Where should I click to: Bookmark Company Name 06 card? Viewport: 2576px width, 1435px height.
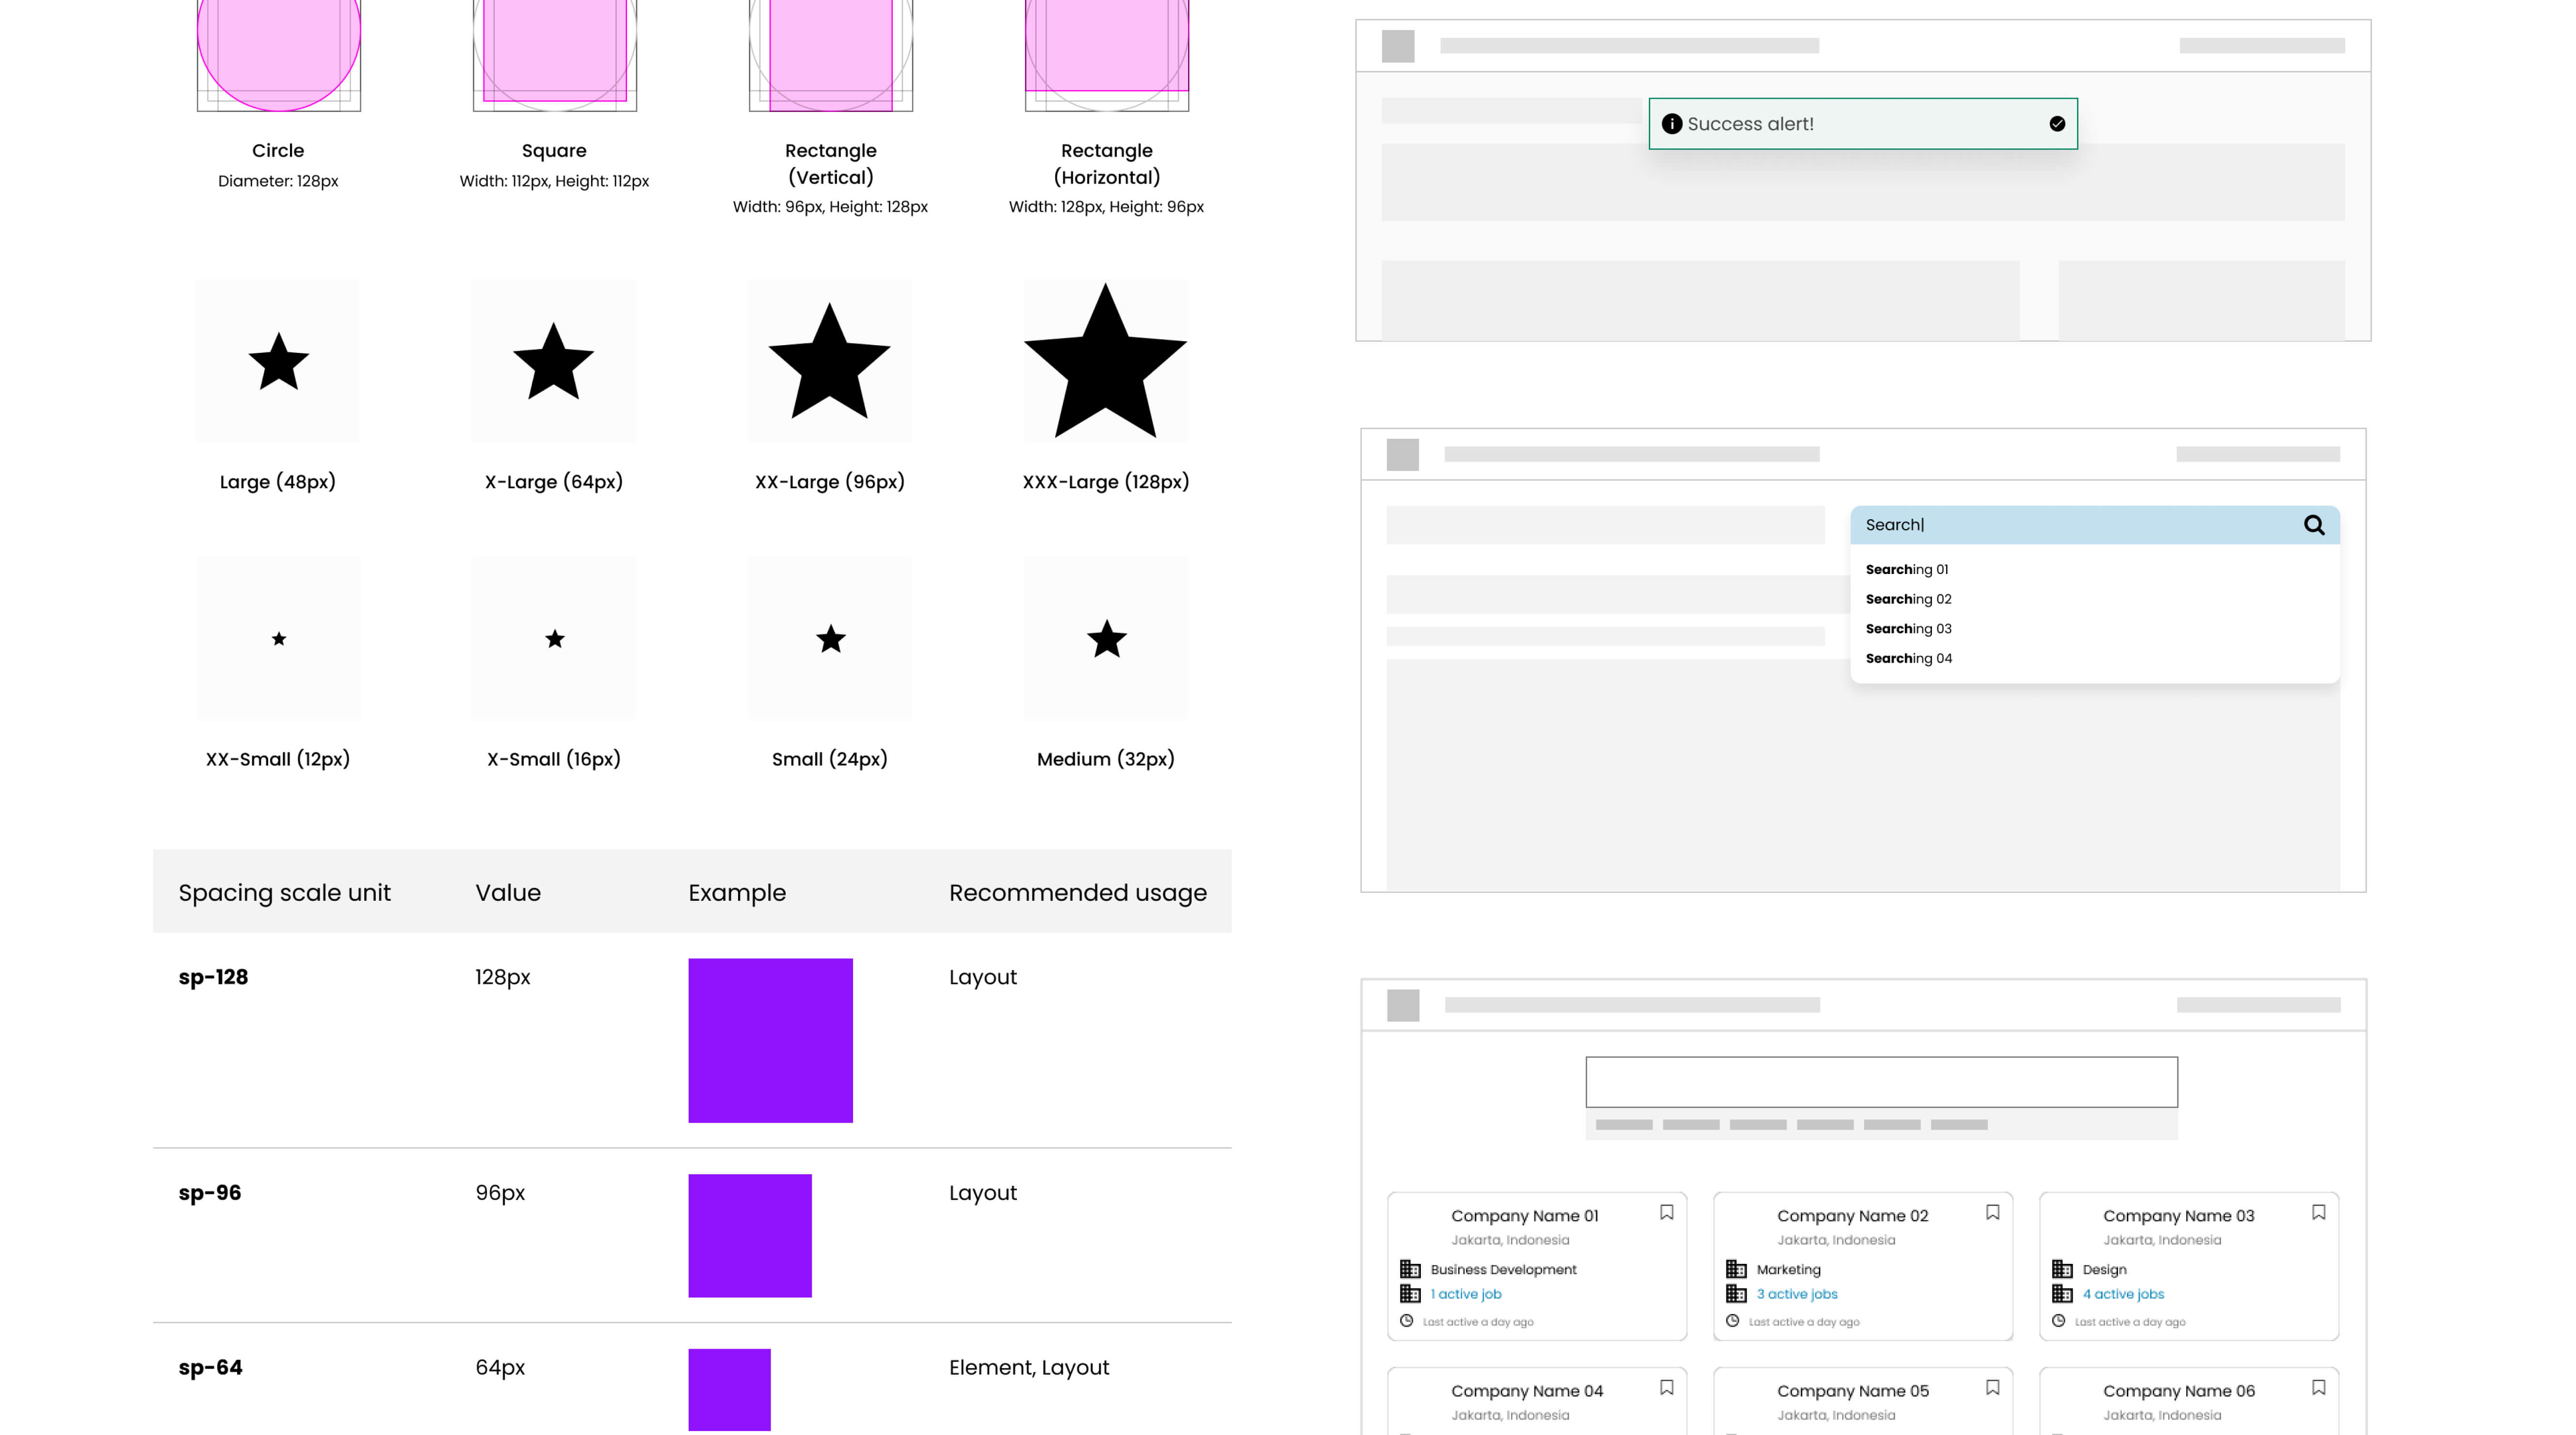point(2319,1387)
